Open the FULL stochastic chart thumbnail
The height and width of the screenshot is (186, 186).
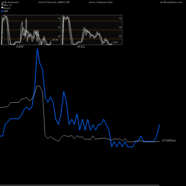[92, 30]
